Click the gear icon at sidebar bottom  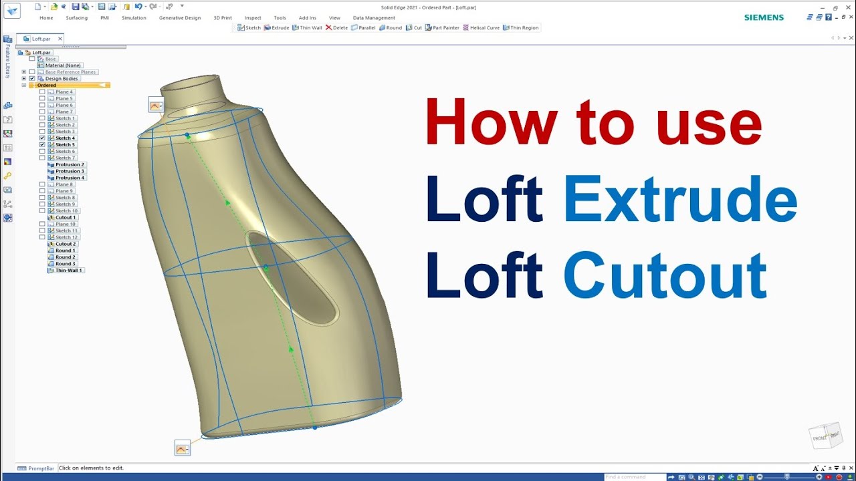[x=7, y=218]
